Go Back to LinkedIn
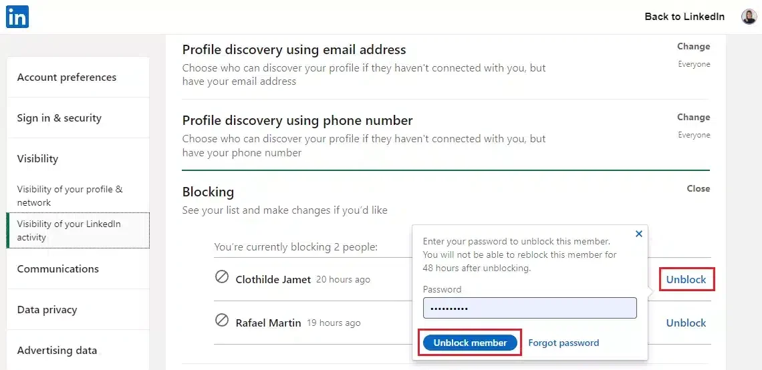 [x=684, y=17]
